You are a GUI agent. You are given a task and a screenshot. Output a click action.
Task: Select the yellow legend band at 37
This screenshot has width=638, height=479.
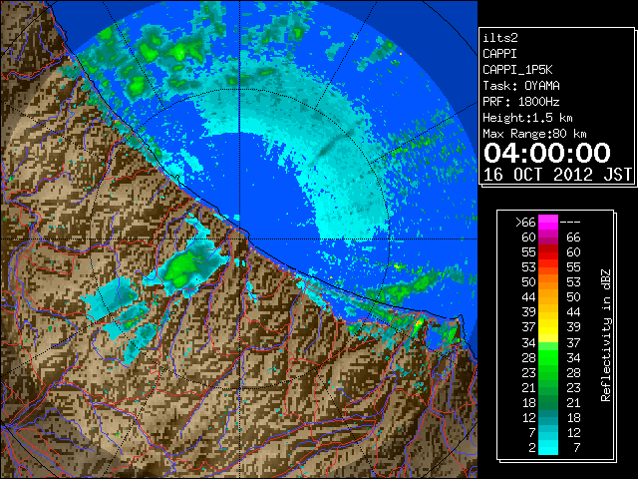point(548,327)
